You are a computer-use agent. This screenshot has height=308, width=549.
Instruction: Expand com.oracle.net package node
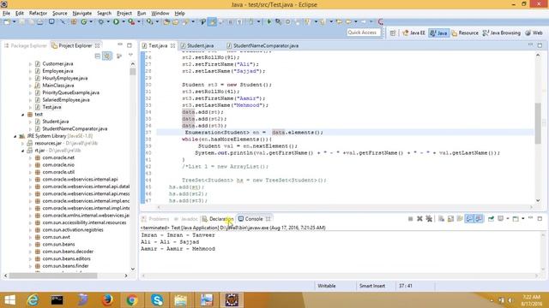[30, 157]
